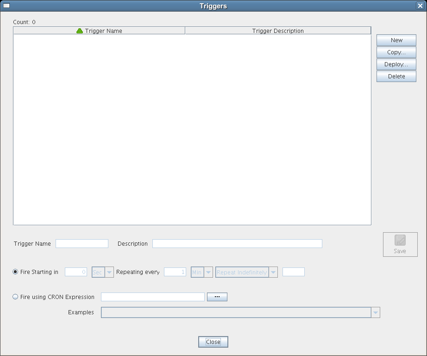Save the trigger with Save button

point(400,244)
